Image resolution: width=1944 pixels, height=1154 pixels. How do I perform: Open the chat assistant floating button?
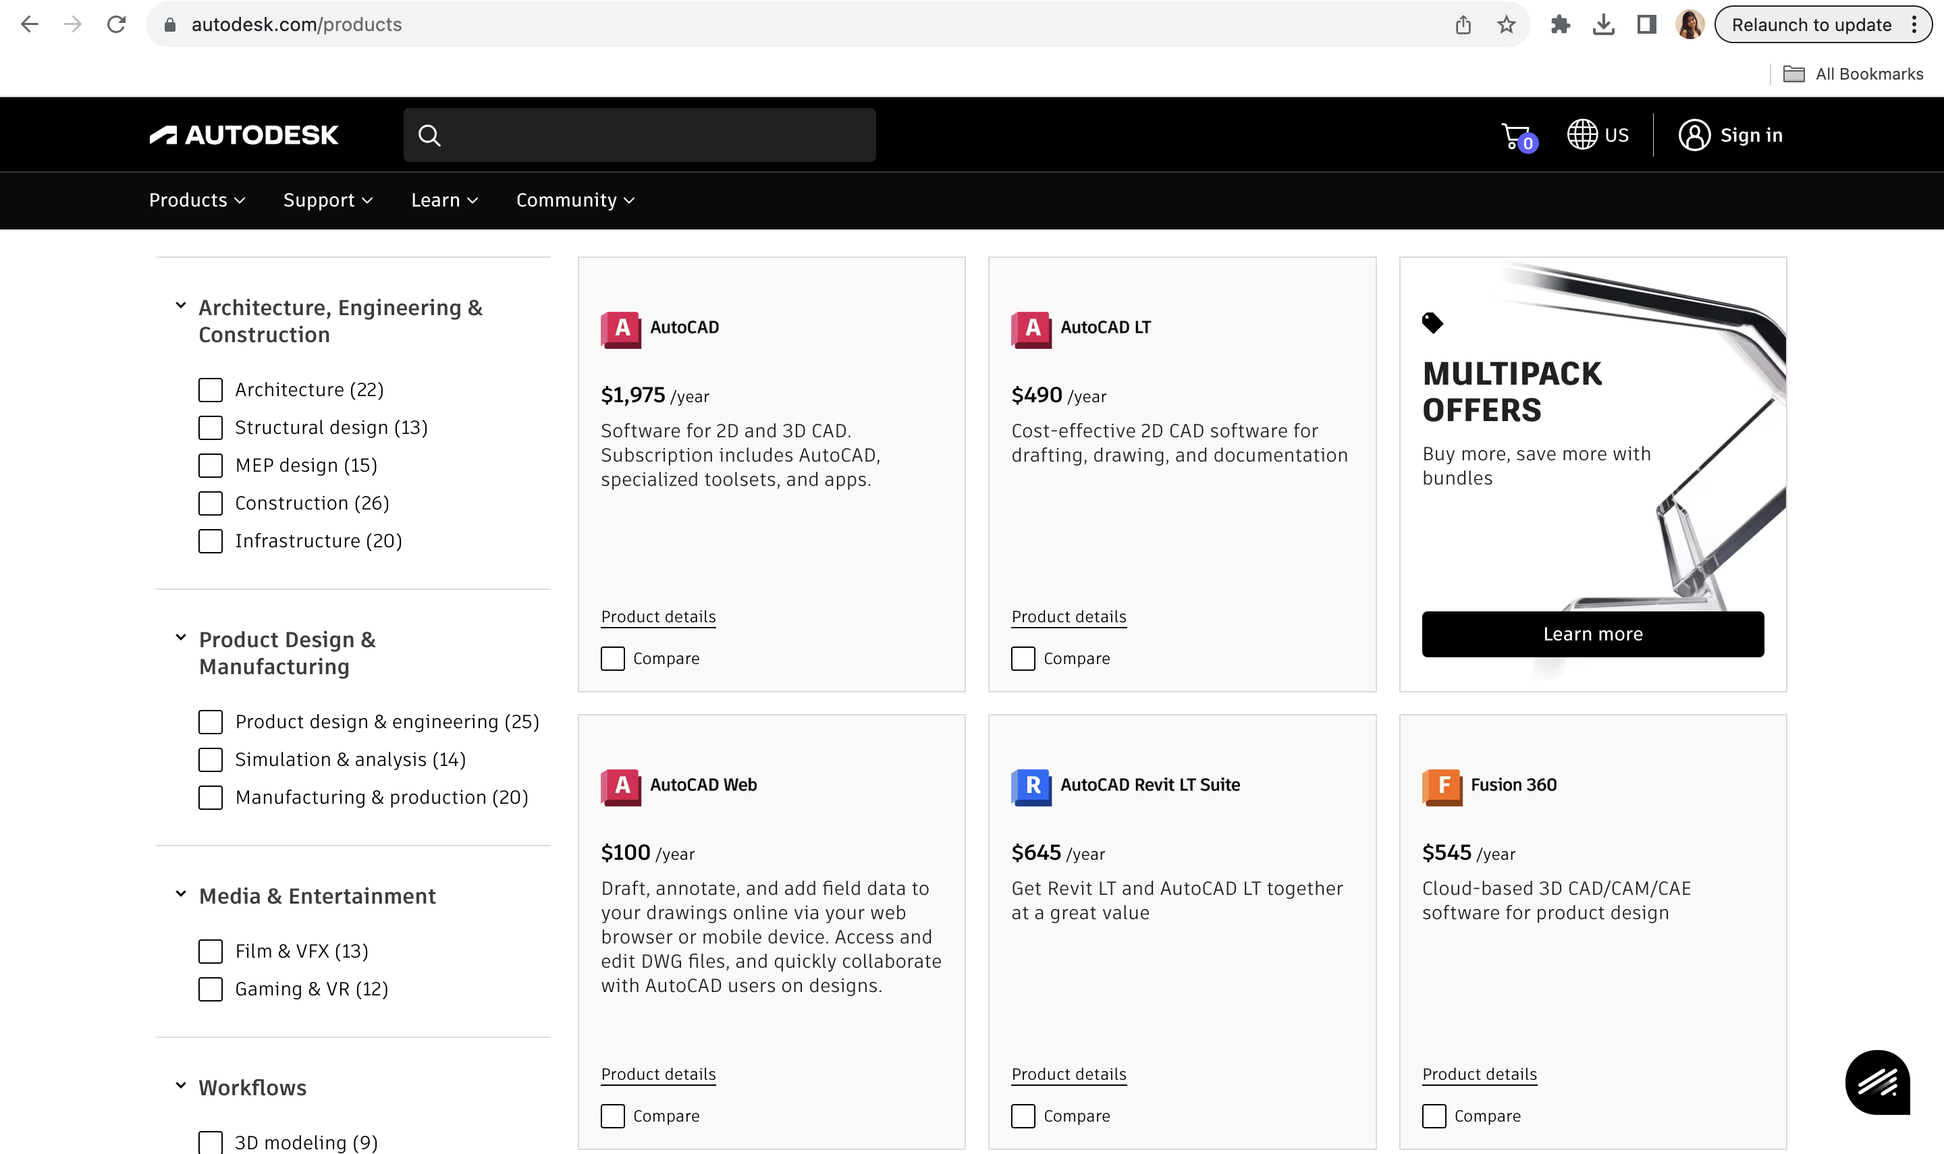tap(1877, 1082)
